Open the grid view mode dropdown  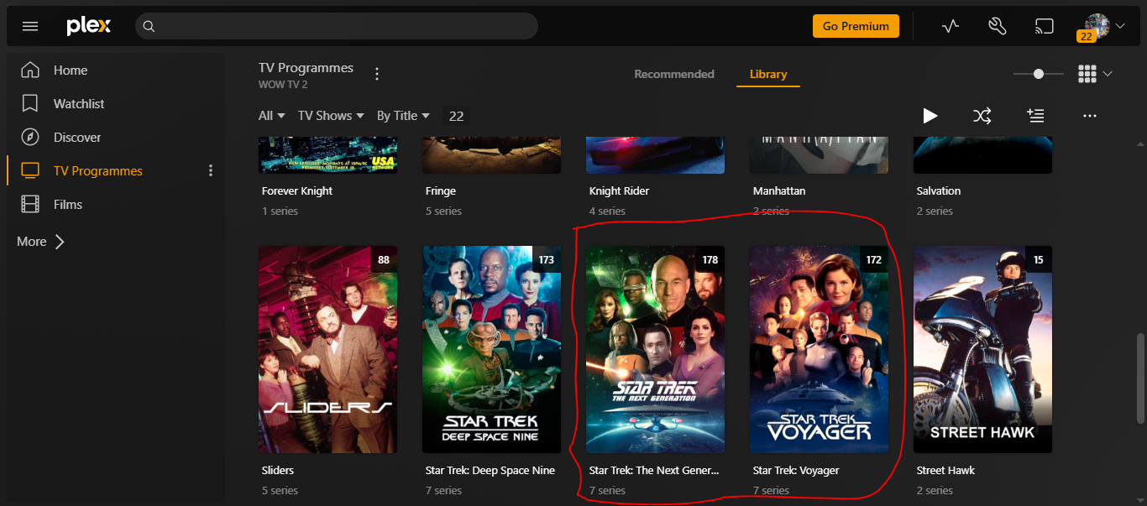(1096, 74)
